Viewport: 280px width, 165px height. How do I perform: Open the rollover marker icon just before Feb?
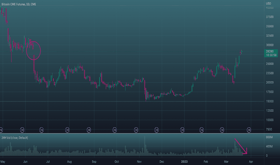coord(202,130)
